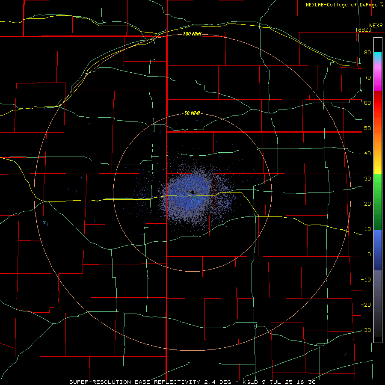
Task: Click the 70 value on dBZ scale
Action: pyautogui.click(x=367, y=77)
